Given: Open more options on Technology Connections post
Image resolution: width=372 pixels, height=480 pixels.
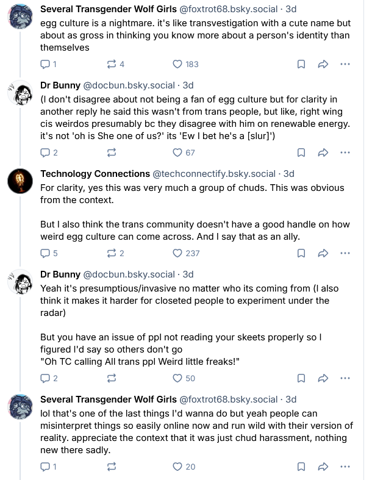Looking at the screenshot, I should point(345,253).
